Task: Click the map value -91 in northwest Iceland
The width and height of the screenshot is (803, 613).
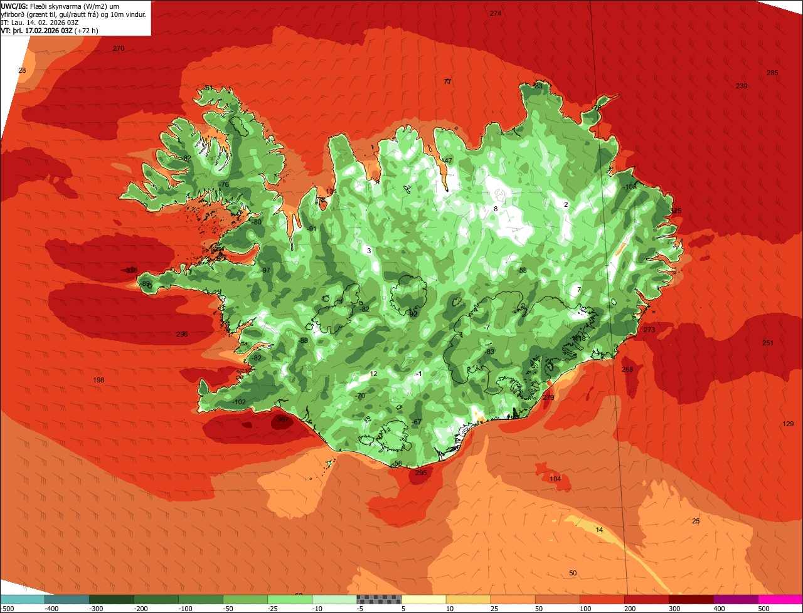Action: [312, 229]
